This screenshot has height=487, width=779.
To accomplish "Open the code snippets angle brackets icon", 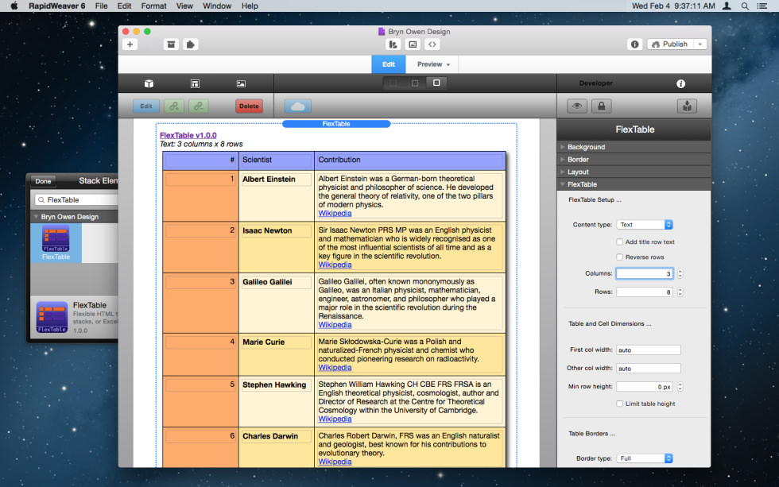I will (x=432, y=44).
